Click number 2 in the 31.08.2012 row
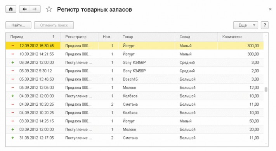 click(112, 138)
